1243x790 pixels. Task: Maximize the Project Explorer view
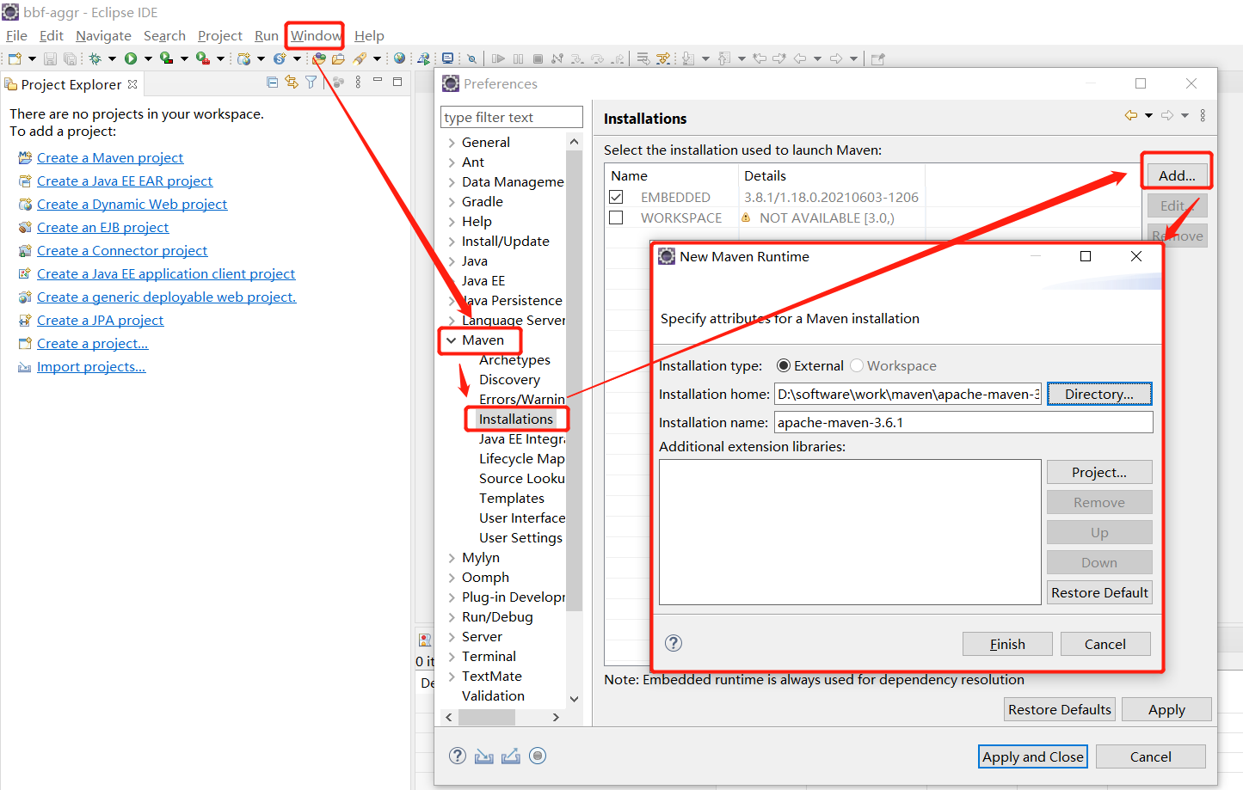point(397,82)
